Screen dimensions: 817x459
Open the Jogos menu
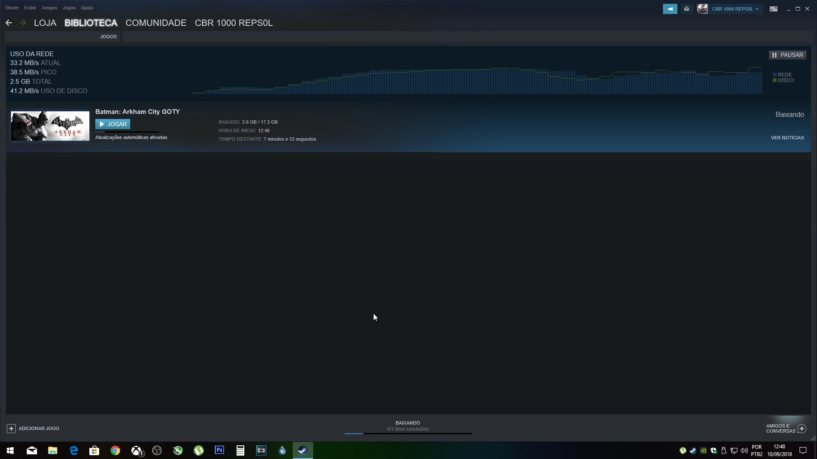click(69, 8)
